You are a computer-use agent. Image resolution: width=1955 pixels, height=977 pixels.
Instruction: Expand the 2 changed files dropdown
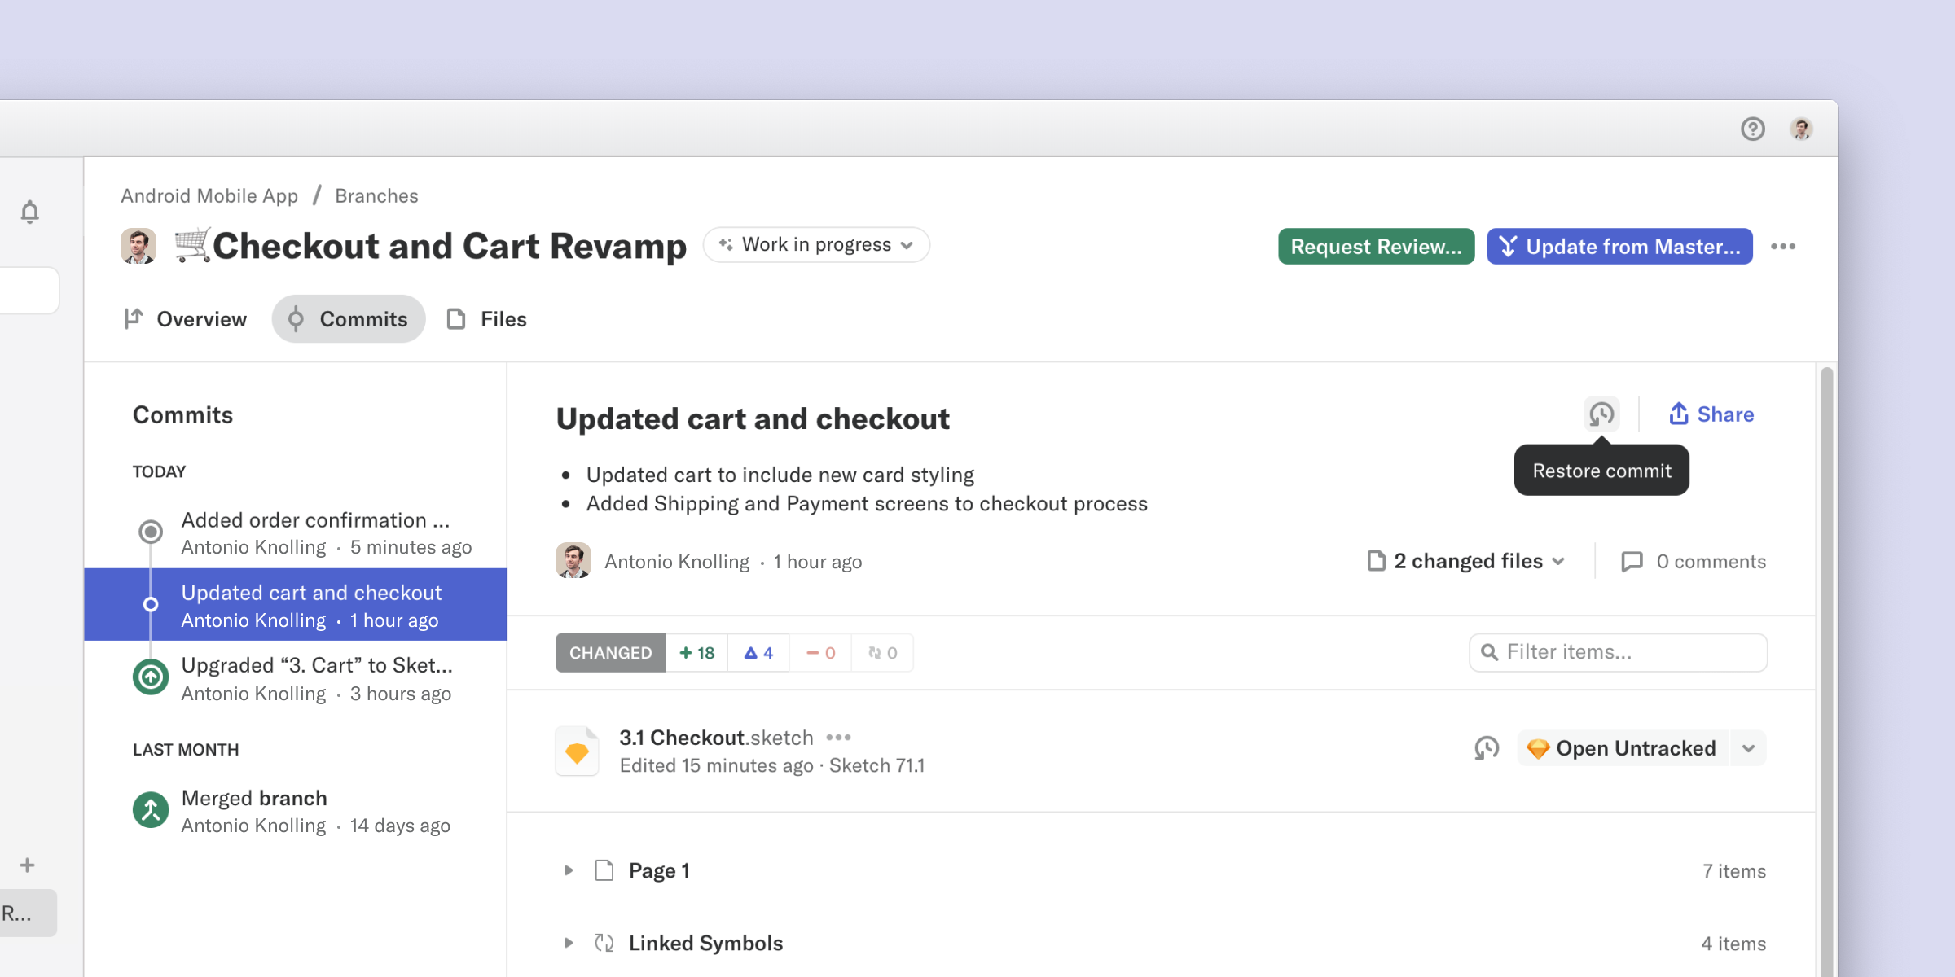[1466, 561]
